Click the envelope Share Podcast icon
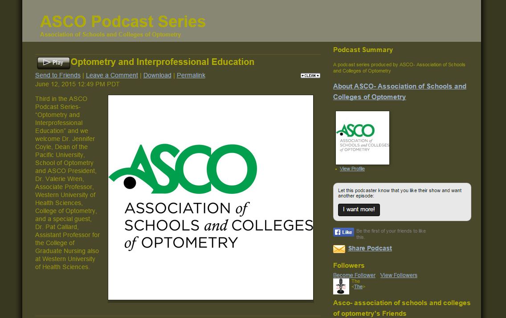Image resolution: width=506 pixels, height=318 pixels. 339,249
